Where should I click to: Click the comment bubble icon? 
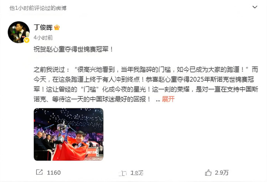[x=123, y=173]
